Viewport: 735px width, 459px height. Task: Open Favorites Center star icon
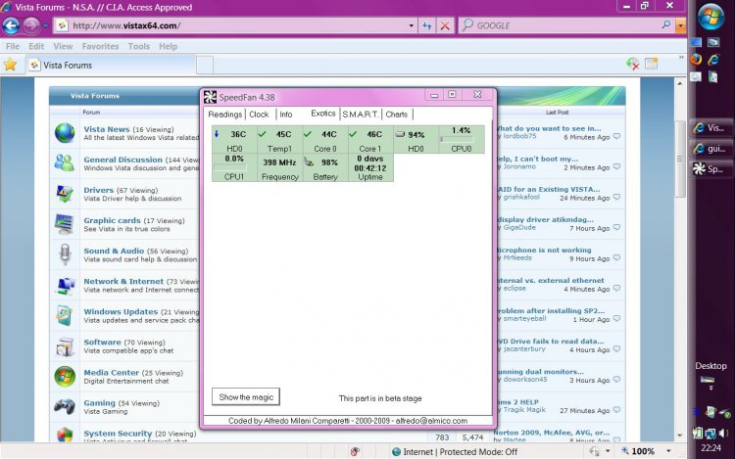tap(11, 65)
